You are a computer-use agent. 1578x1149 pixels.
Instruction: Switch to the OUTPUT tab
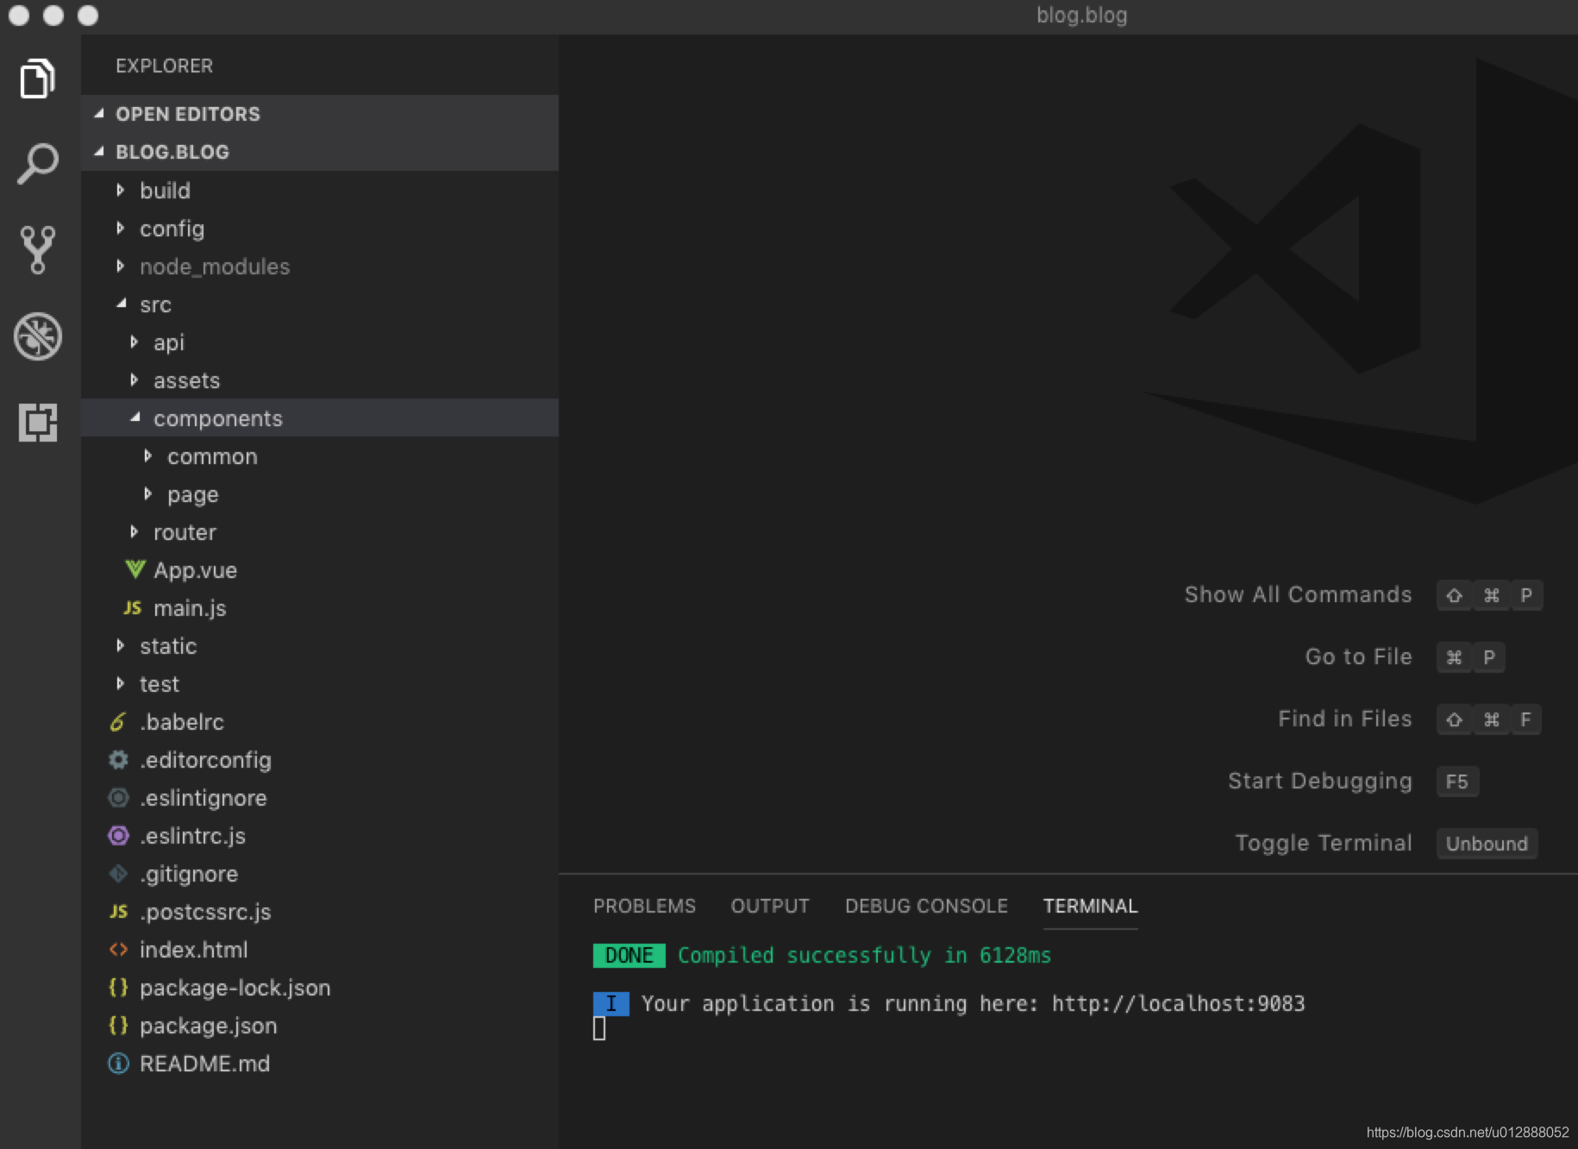tap(770, 906)
